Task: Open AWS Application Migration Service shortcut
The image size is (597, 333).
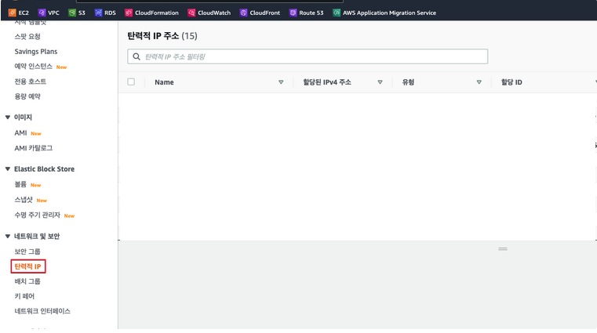Action: (337, 13)
